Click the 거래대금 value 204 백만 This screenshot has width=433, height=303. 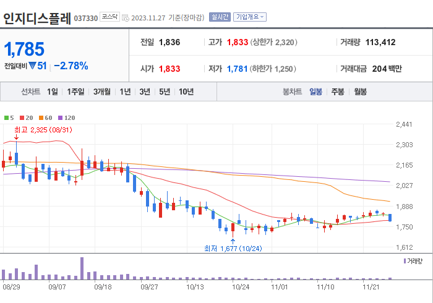coord(387,69)
